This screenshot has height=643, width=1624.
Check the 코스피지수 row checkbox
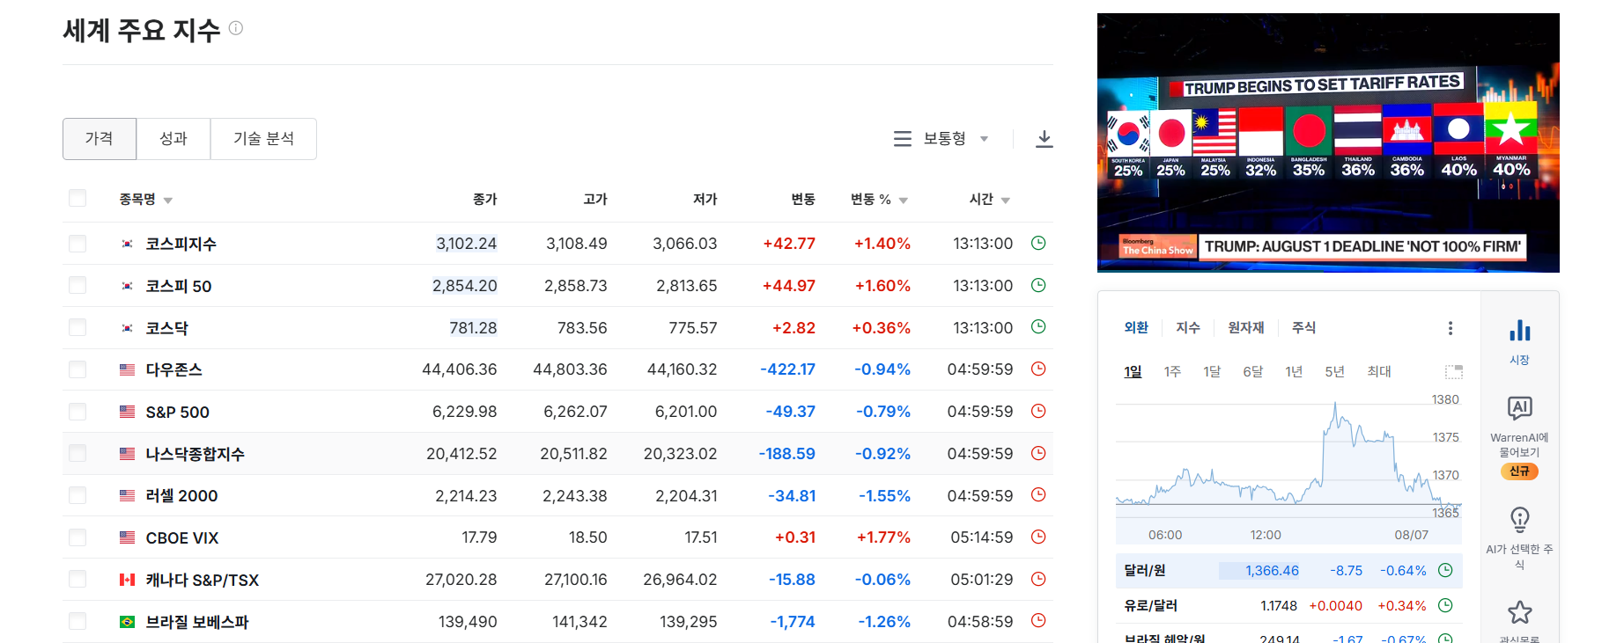click(x=78, y=244)
